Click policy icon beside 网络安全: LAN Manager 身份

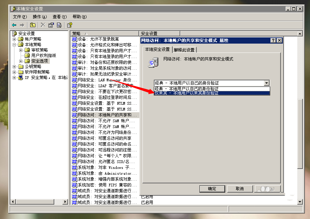pos(74,80)
